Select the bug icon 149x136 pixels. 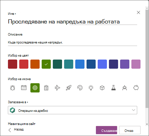point(12,88)
